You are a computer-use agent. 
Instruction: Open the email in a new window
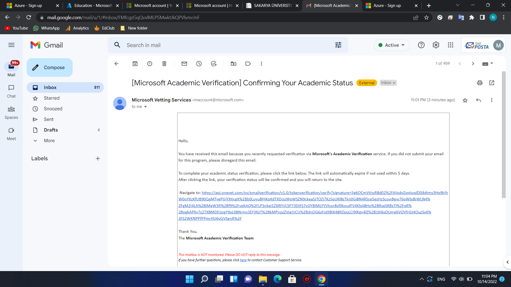coord(492,83)
